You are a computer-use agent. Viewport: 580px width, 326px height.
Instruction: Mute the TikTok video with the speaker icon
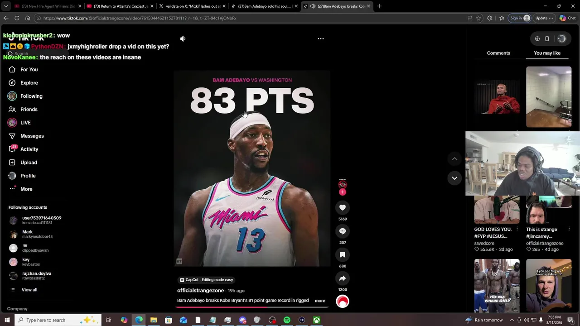click(183, 38)
